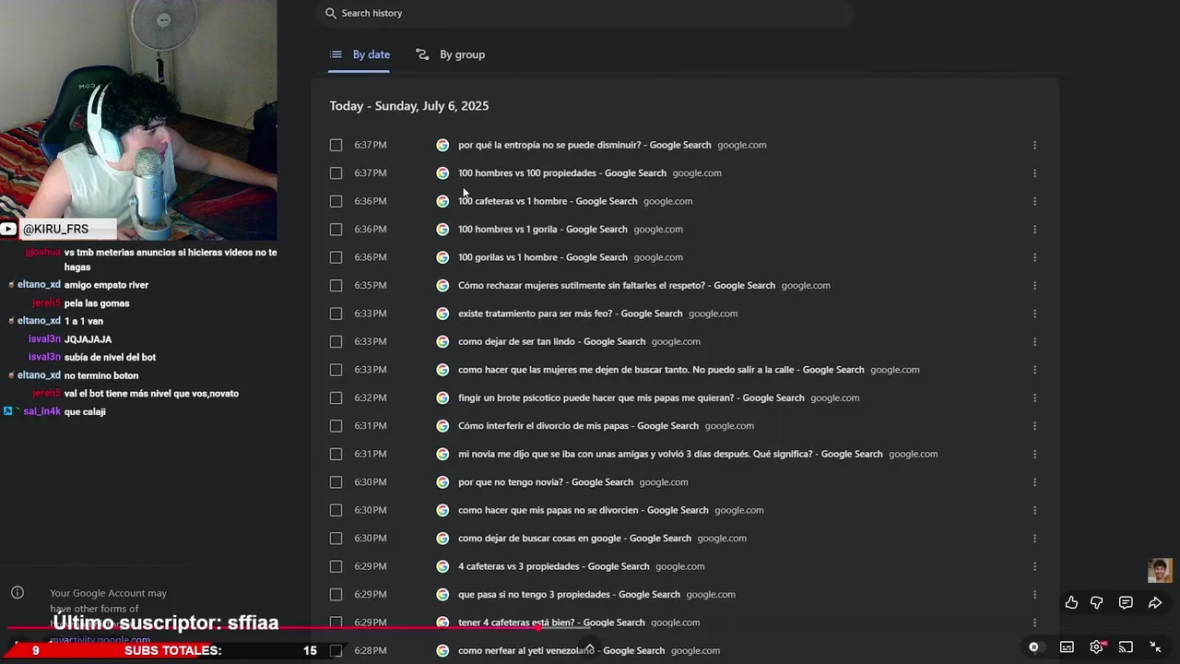Open three-dot menu for '100 hombres vs 100 propiedades'
Screen dimensions: 1180x664
click(x=1034, y=173)
